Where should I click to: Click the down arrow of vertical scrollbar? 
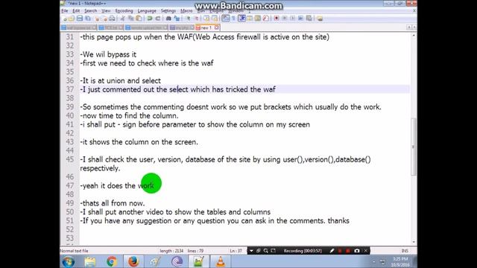click(x=414, y=242)
